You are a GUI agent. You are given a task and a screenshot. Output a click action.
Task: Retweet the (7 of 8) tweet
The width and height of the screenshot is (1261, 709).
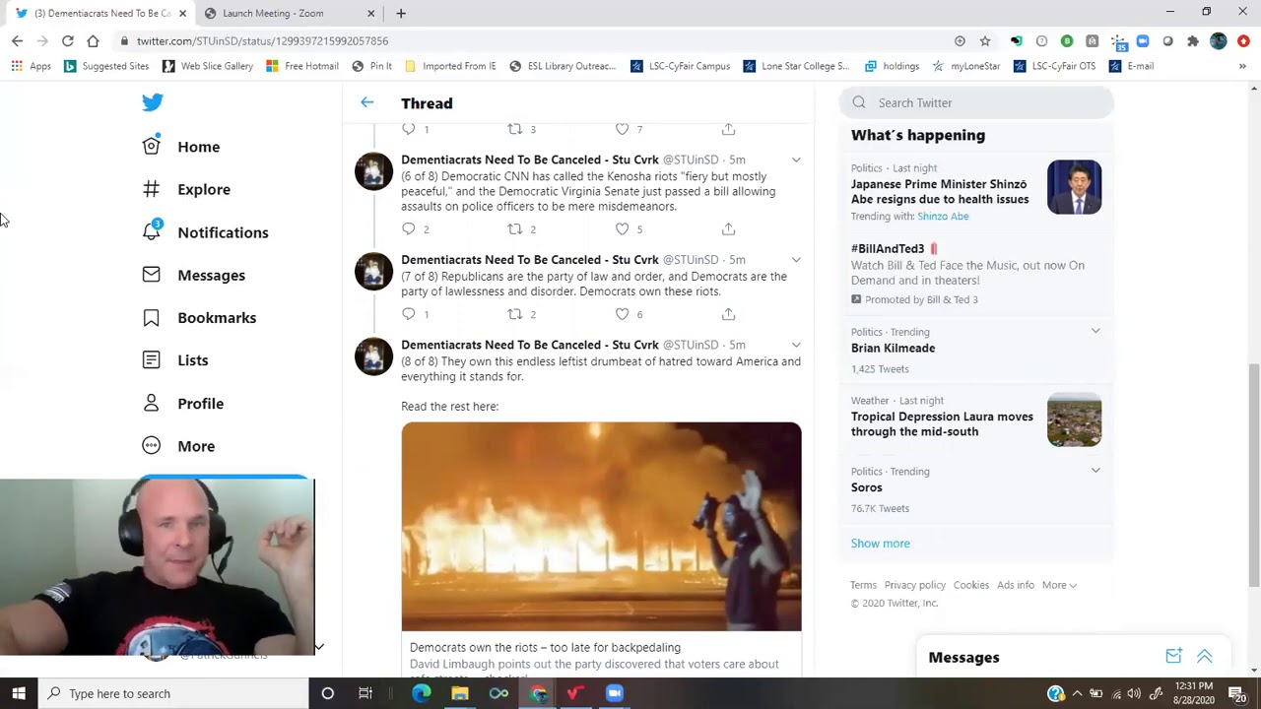point(514,314)
